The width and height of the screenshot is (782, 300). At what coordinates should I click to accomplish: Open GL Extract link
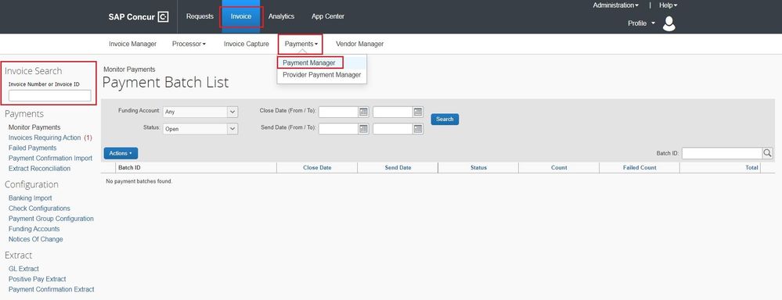coord(23,269)
